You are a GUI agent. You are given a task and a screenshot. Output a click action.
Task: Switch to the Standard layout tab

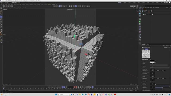[119, 2]
